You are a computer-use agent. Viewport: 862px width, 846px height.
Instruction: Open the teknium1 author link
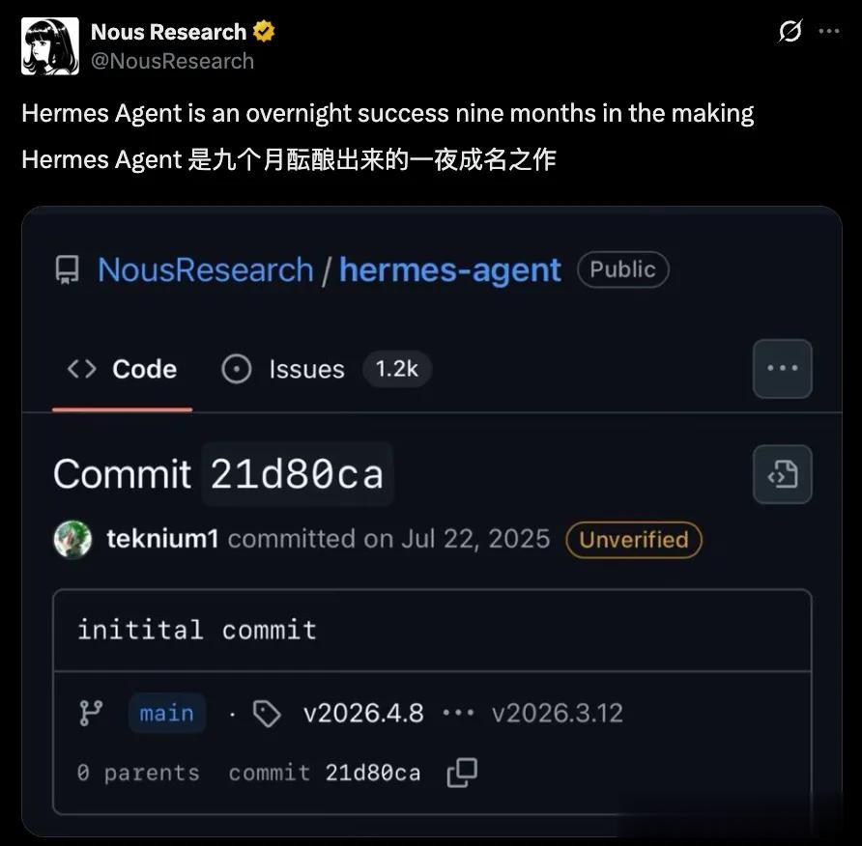pos(162,539)
